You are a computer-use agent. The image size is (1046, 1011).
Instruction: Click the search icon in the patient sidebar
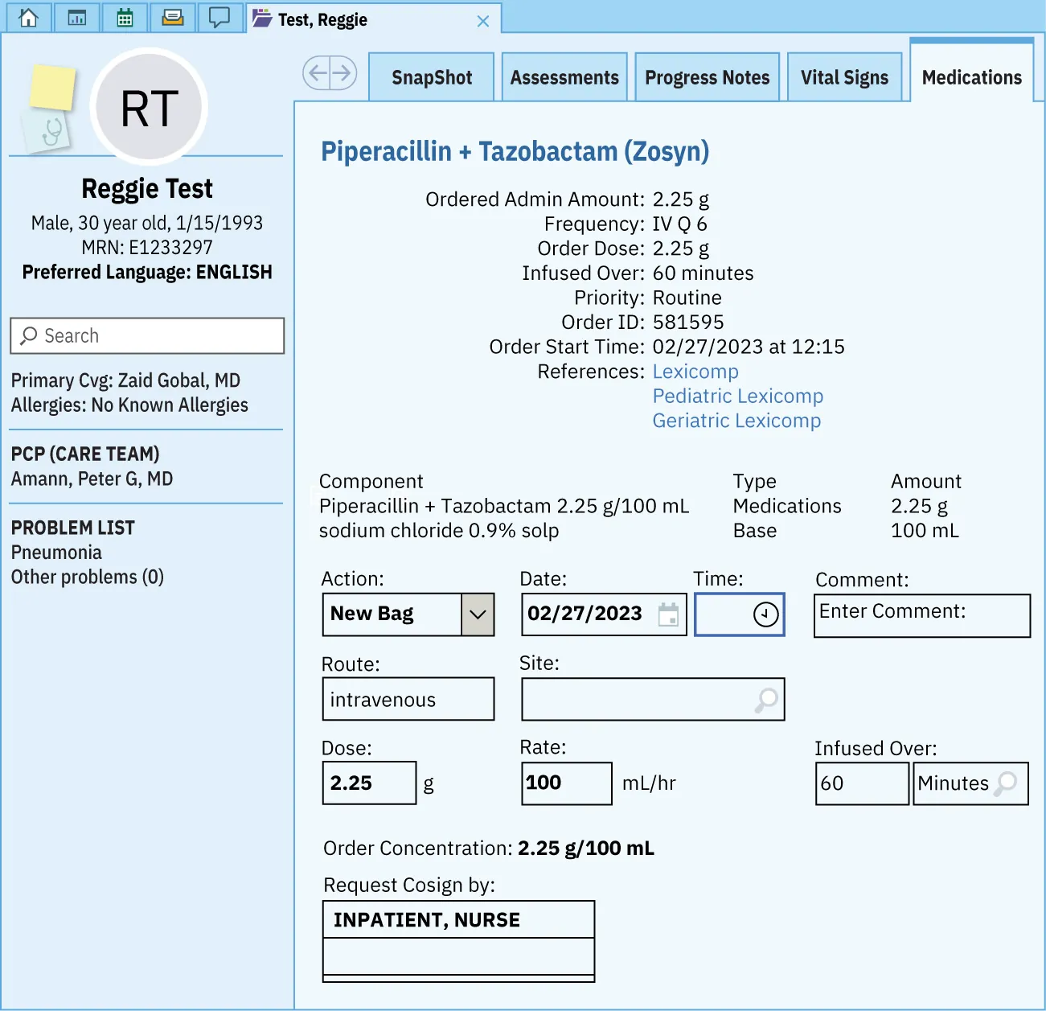coord(30,335)
